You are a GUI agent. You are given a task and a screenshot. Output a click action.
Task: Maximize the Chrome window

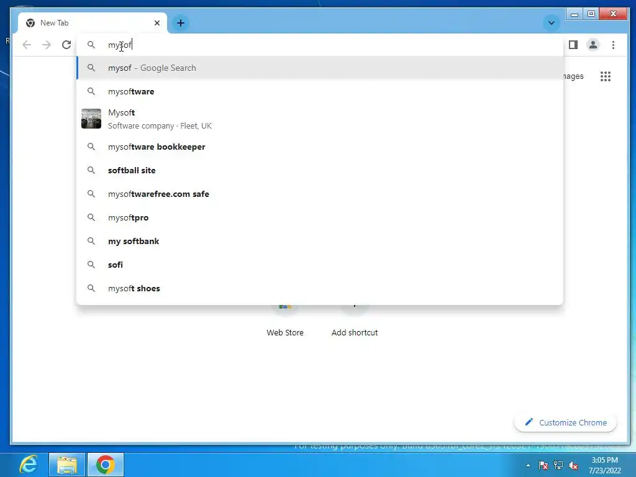click(591, 14)
